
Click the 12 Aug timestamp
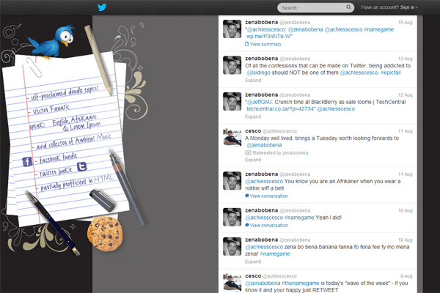pyautogui.click(x=406, y=94)
